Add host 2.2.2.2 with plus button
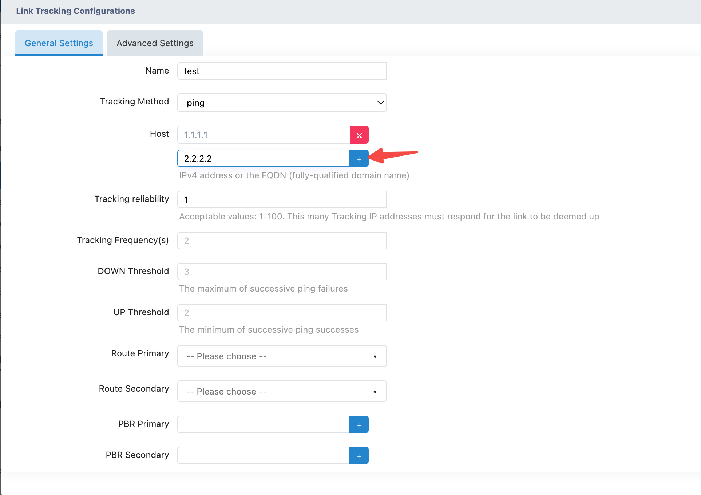Viewport: 701px width, 495px height. (x=359, y=159)
